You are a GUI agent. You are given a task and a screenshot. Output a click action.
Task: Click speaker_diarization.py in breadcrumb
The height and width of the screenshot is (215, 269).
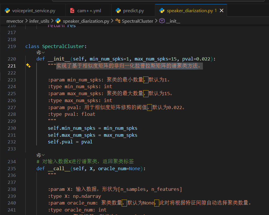tap(86, 21)
